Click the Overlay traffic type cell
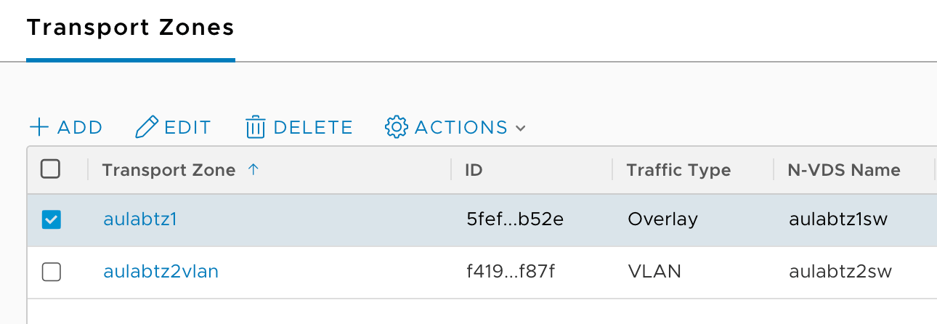937x324 pixels. [662, 219]
